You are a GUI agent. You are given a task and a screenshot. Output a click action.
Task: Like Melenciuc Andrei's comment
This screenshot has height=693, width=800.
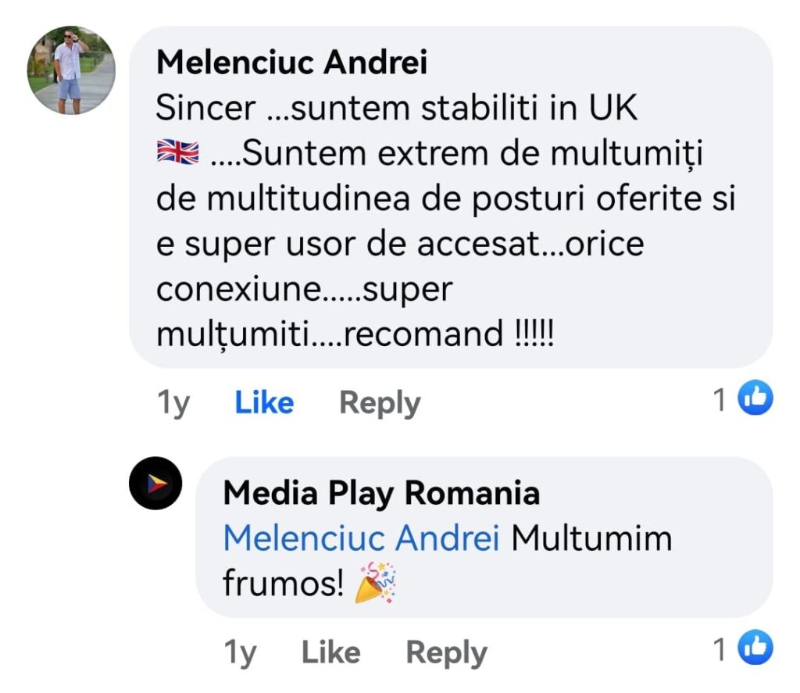coord(264,403)
